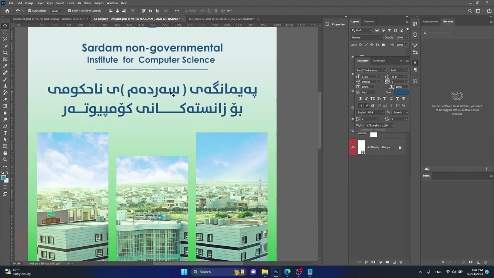This screenshot has width=494, height=278.
Task: Select the Eraser tool
Action: tap(5, 99)
